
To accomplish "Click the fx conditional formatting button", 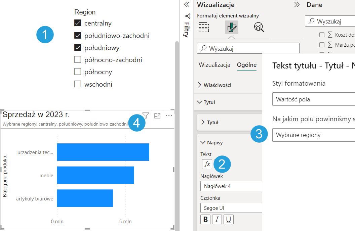I will (207, 164).
